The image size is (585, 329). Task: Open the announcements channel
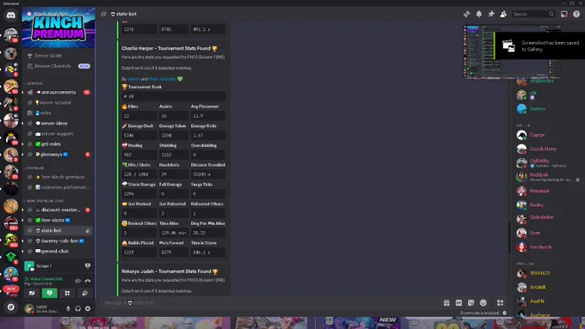58,92
